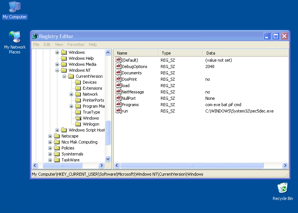Sort values by the Data column header
The height and width of the screenshot is (213, 298).
pyautogui.click(x=245, y=53)
